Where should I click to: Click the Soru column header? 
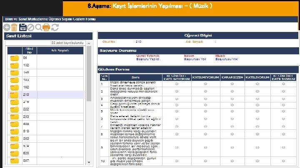[x=135, y=78]
